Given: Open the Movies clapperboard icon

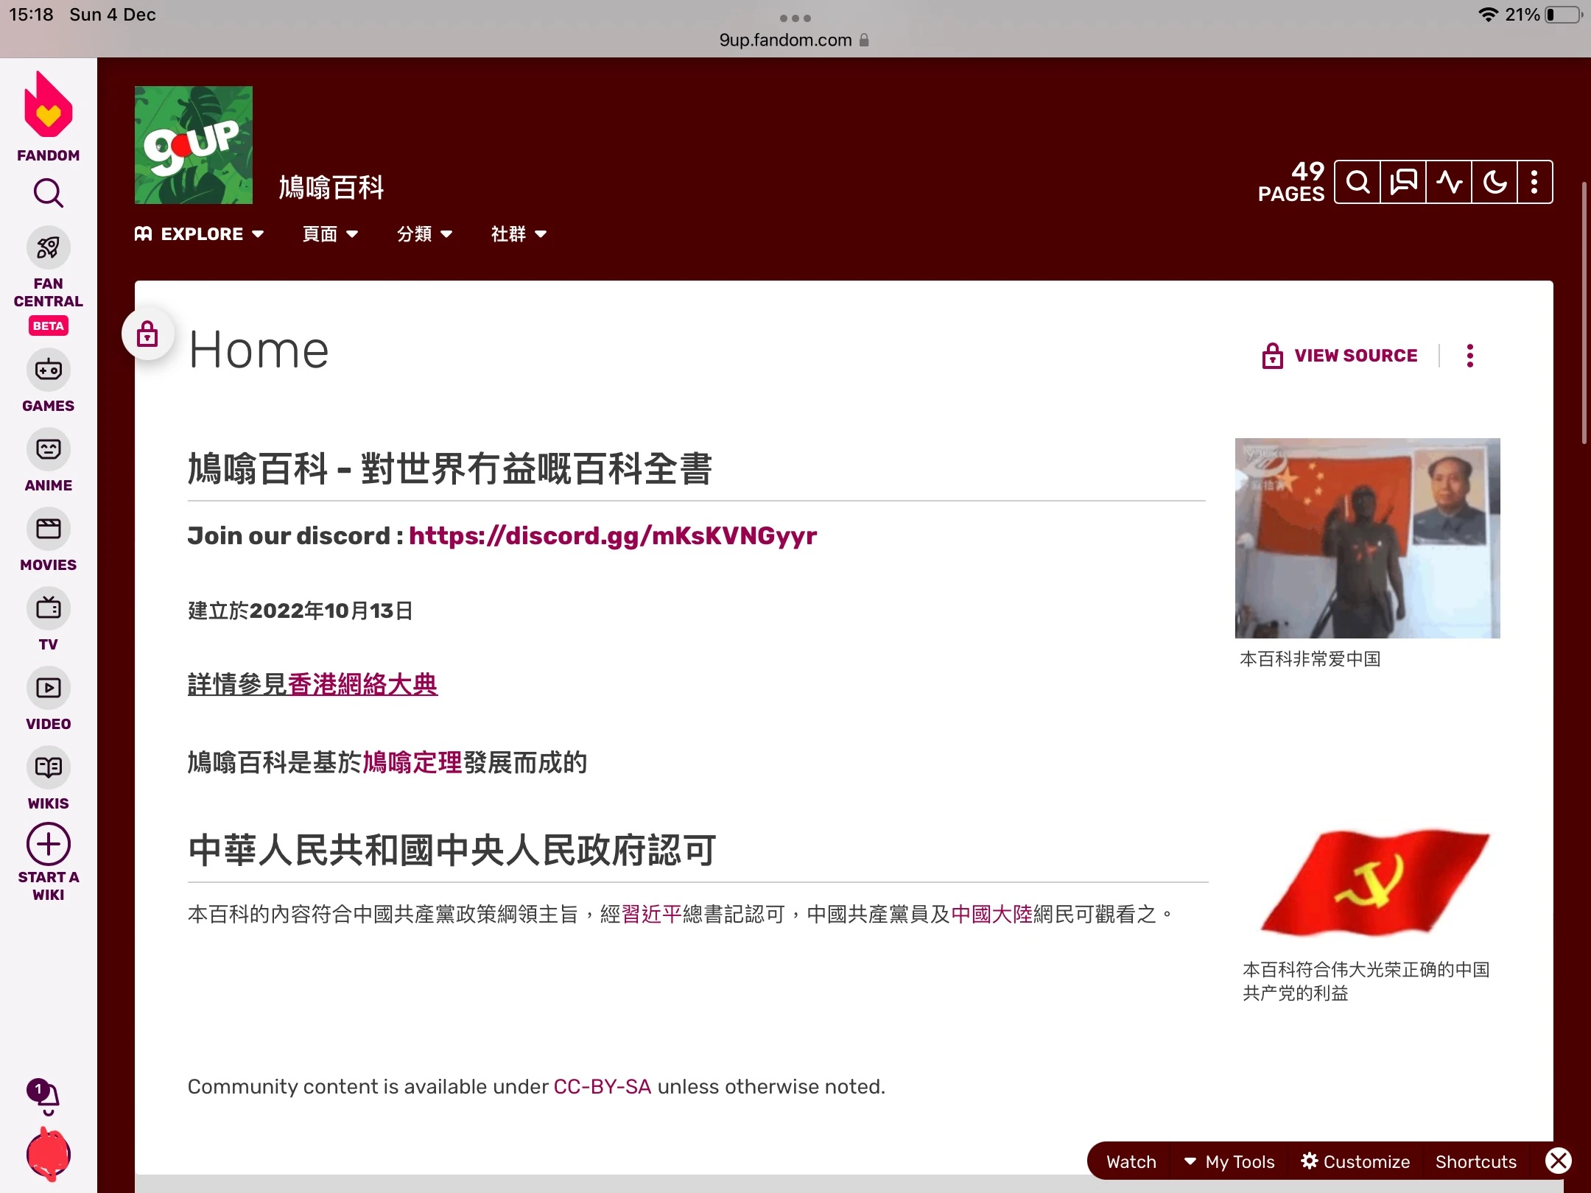Looking at the screenshot, I should coord(49,529).
